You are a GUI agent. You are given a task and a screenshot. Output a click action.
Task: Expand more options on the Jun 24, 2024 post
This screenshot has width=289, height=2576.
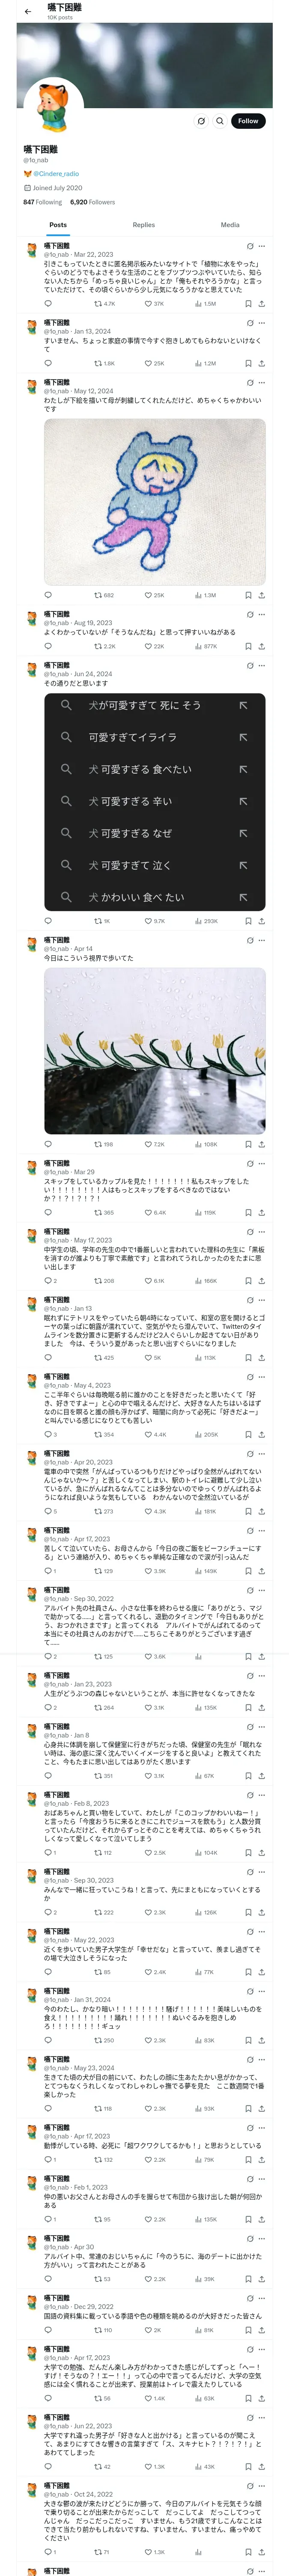[262, 665]
